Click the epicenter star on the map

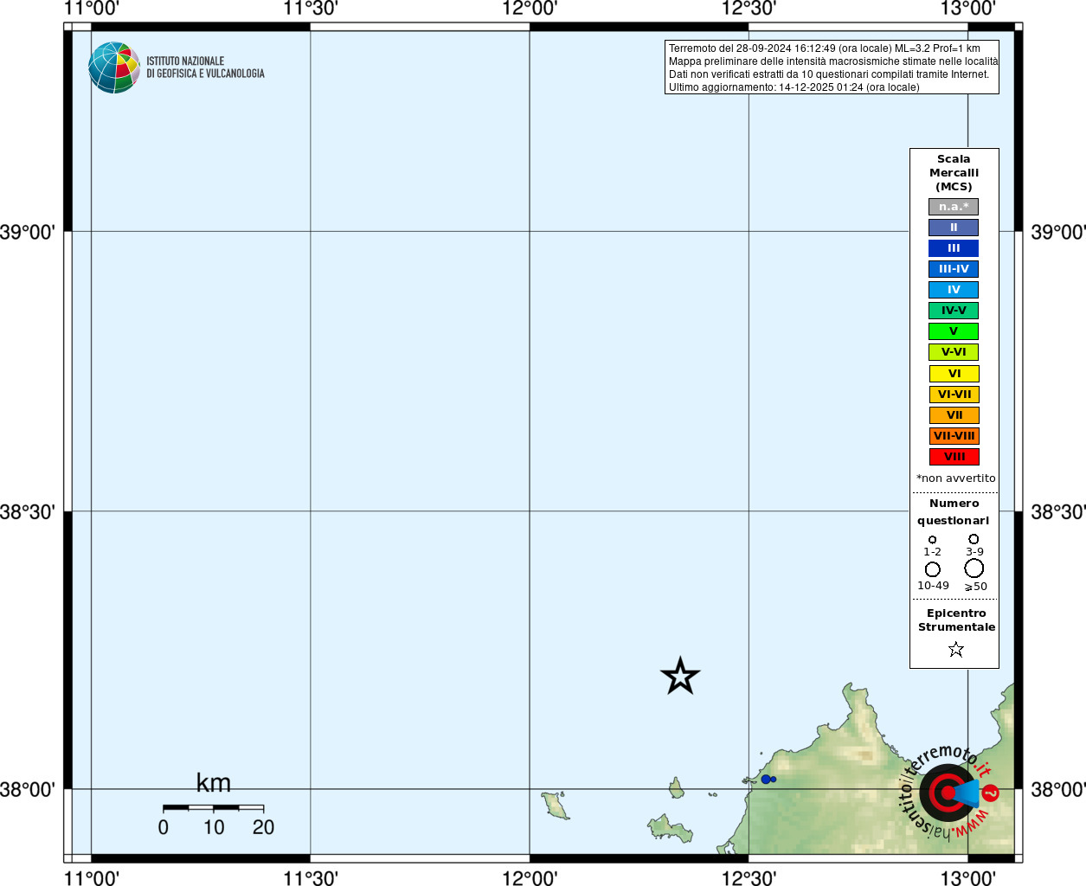[x=680, y=676]
